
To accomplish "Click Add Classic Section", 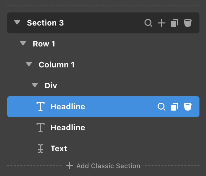I will click(x=103, y=166).
